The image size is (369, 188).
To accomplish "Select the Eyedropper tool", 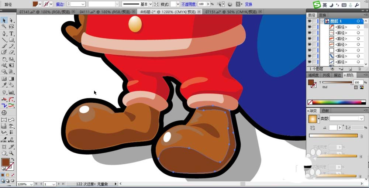I will [x=4, y=85].
